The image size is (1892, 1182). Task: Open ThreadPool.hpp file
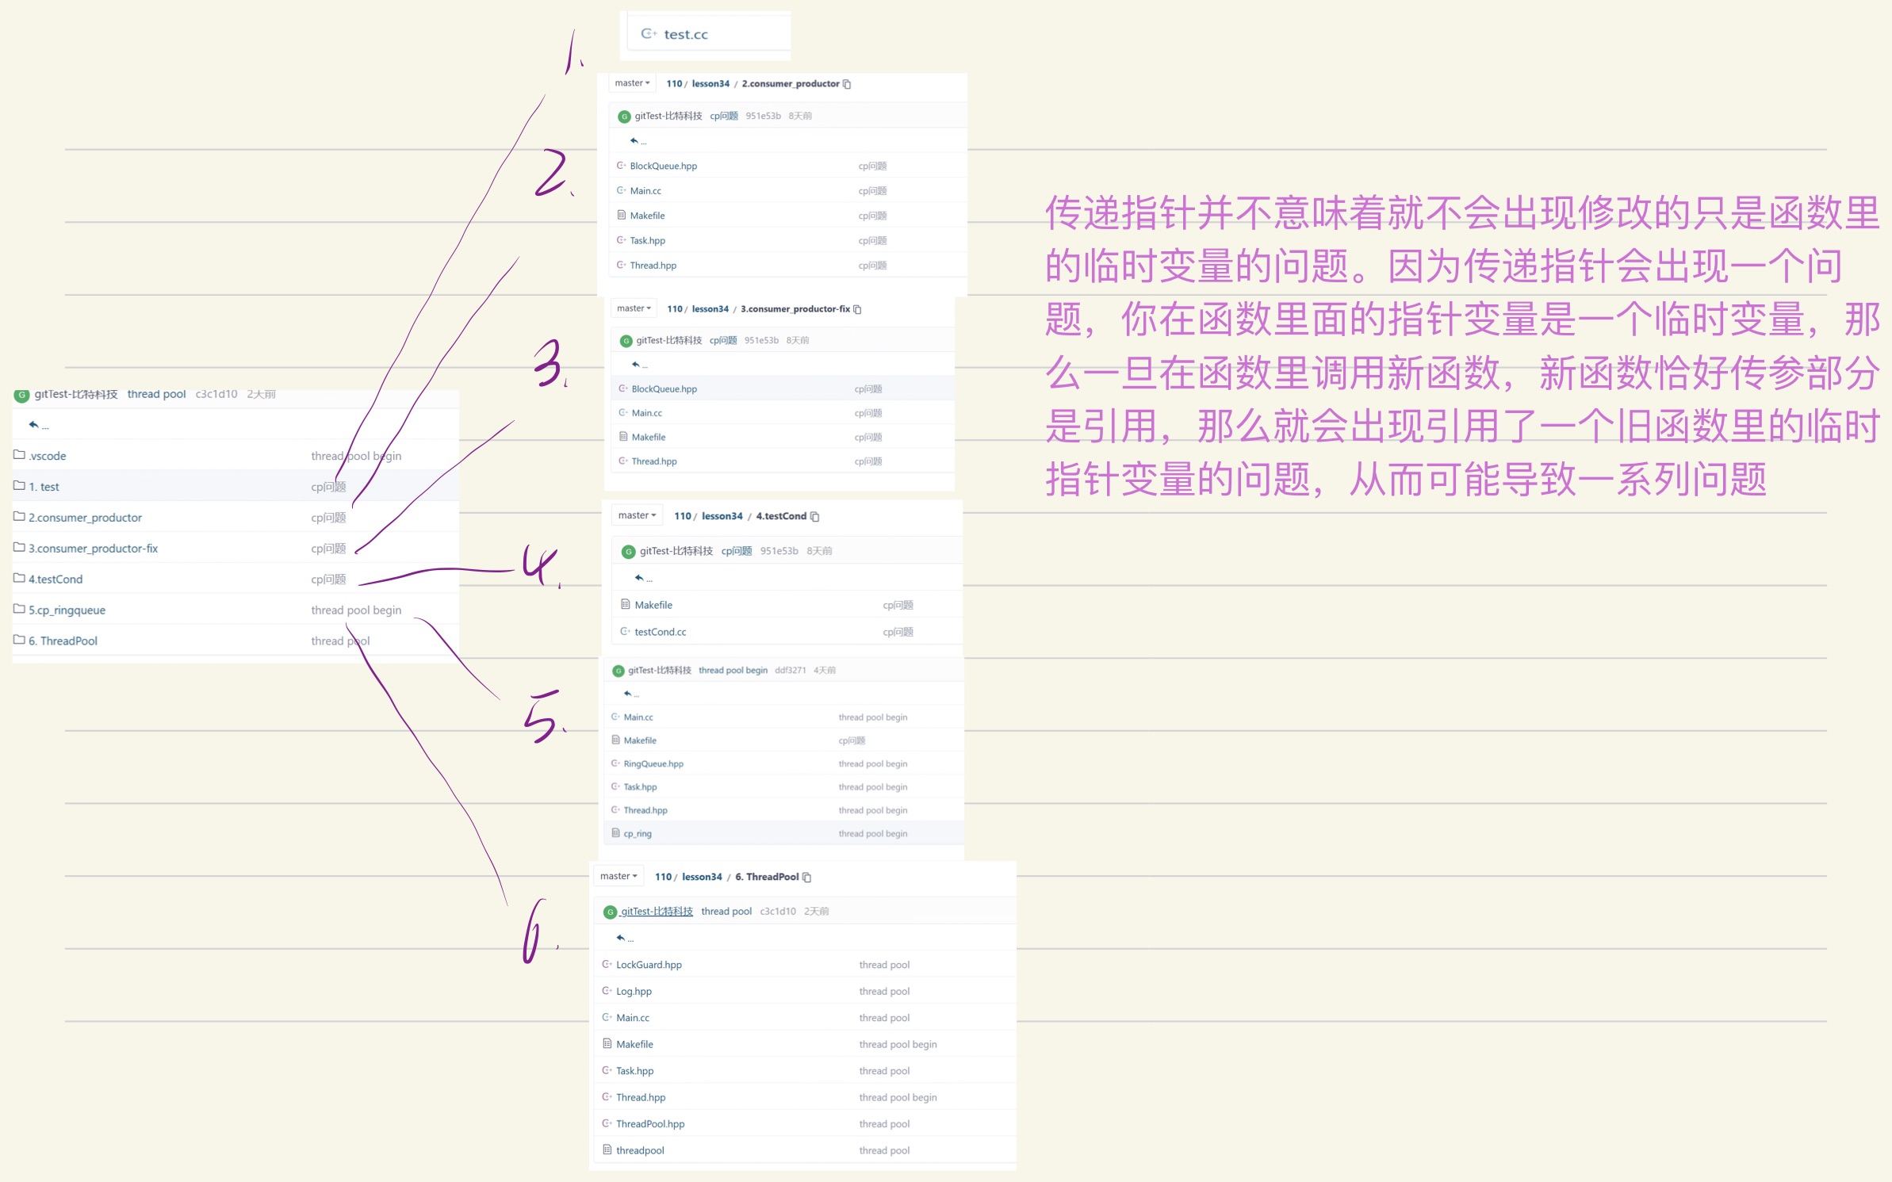point(649,1124)
